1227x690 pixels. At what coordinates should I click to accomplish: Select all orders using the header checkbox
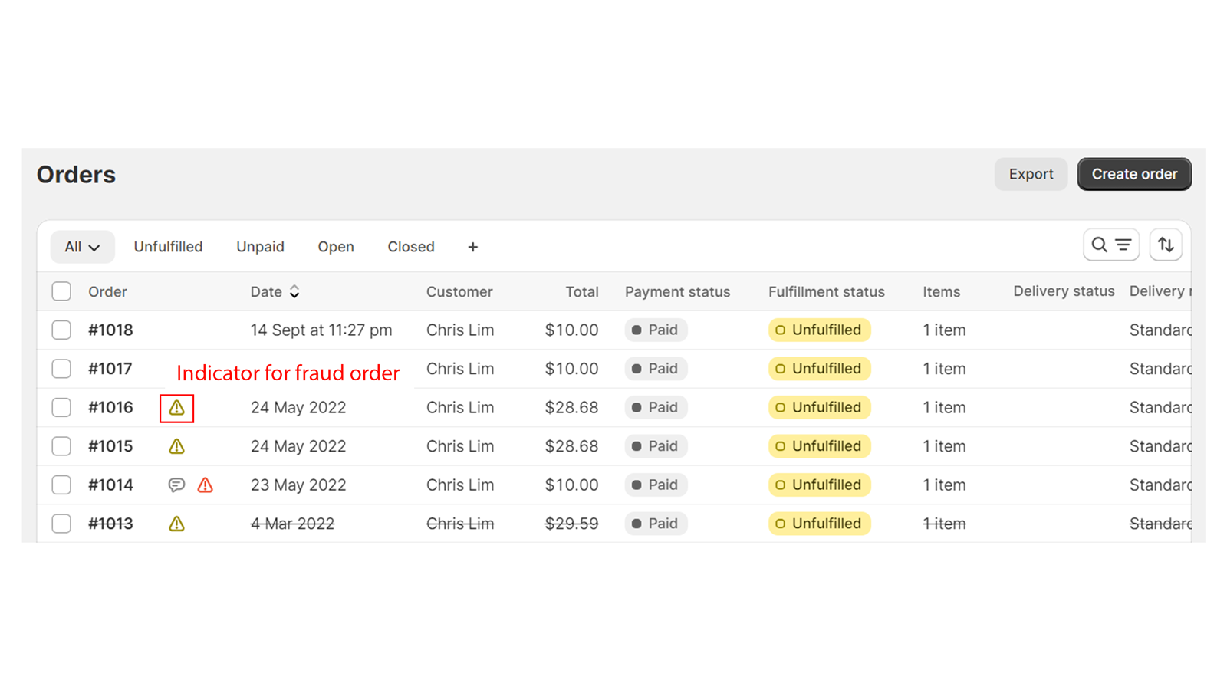point(61,291)
